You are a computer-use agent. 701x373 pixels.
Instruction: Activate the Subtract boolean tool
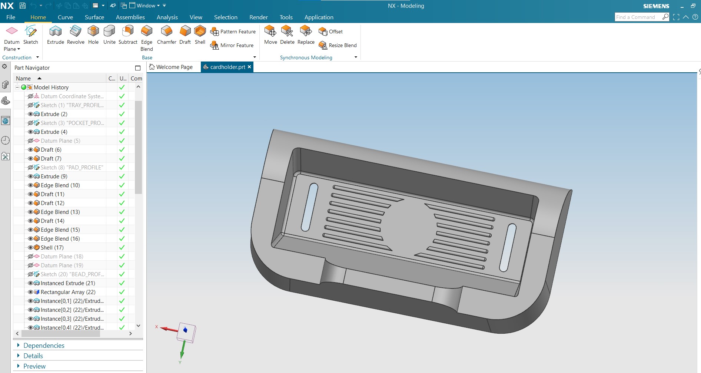pyautogui.click(x=128, y=35)
